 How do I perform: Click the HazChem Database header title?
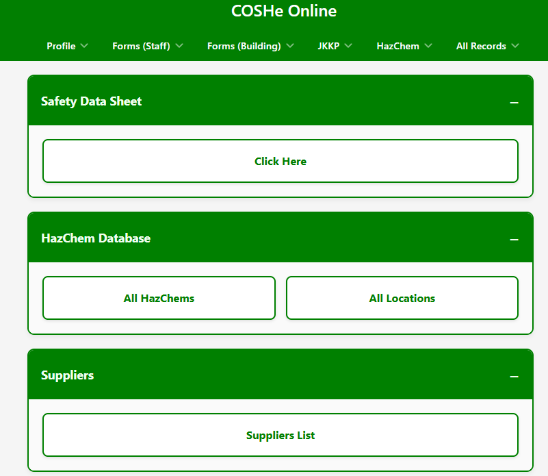click(96, 238)
